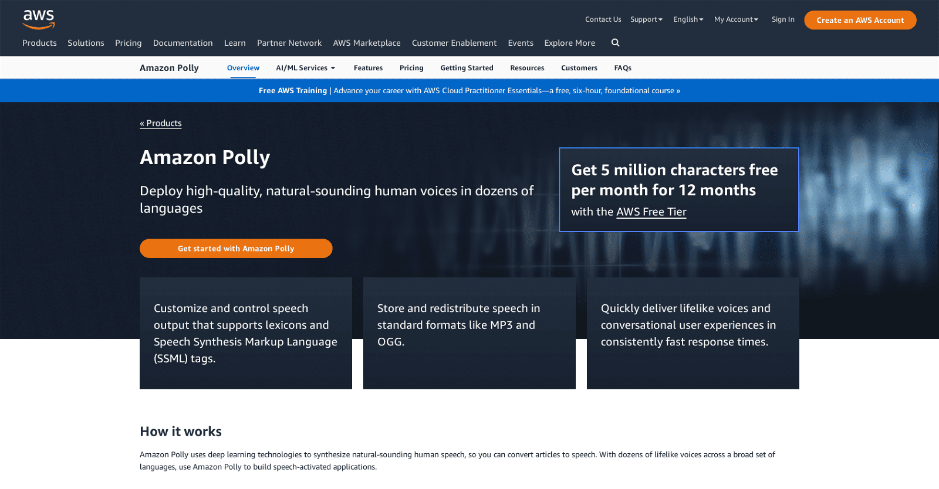Open the Solutions menu
The image size is (939, 489).
click(x=86, y=43)
